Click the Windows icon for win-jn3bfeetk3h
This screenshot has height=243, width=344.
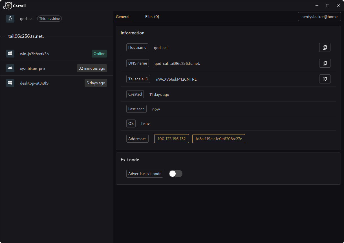click(x=10, y=54)
